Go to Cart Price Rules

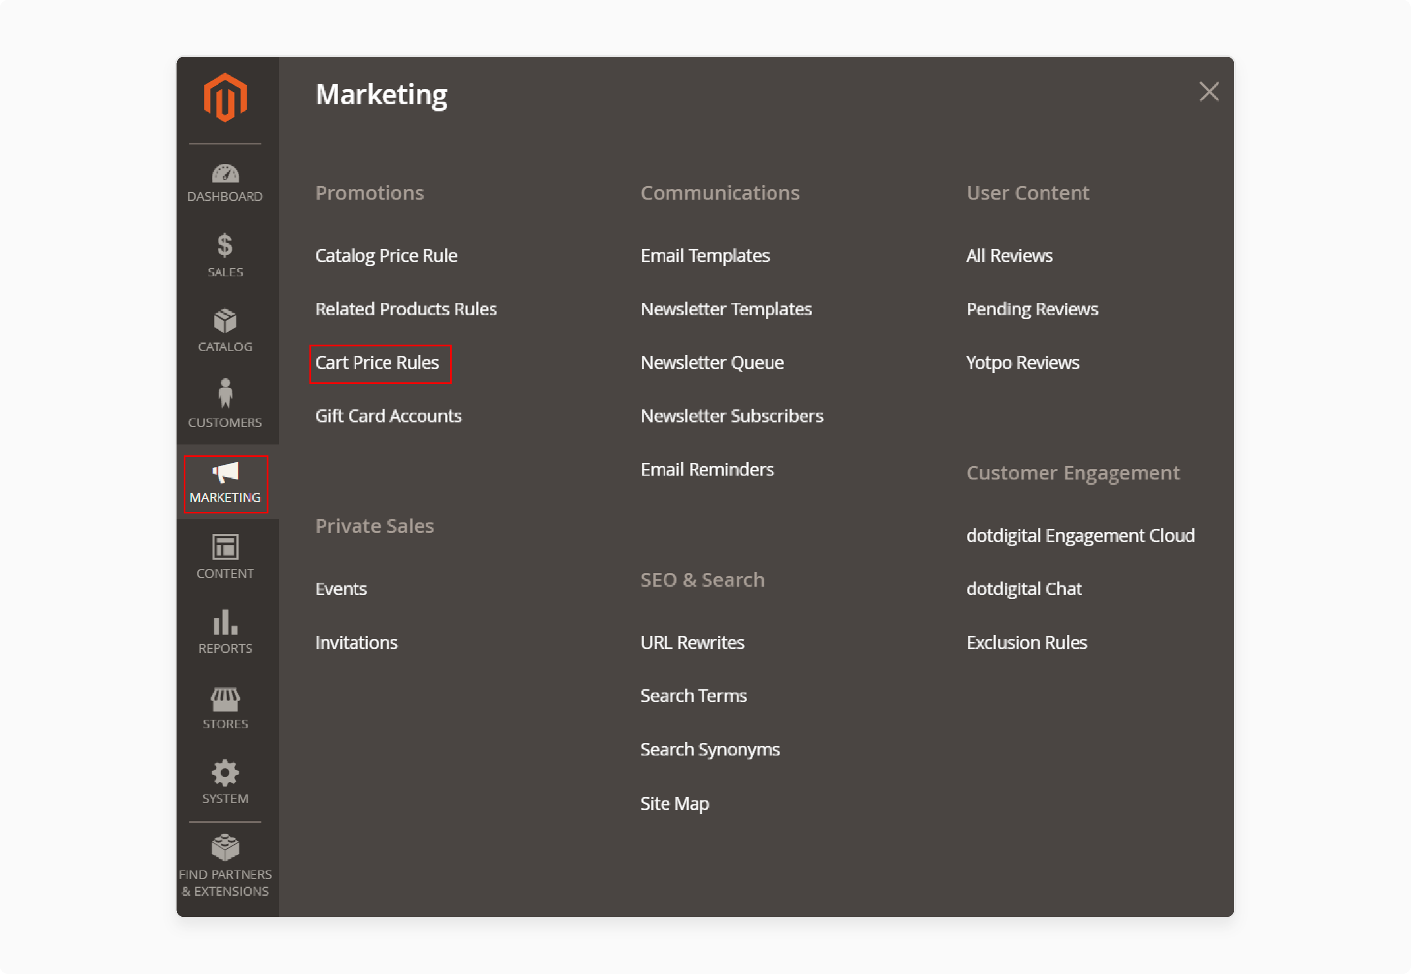tap(377, 363)
